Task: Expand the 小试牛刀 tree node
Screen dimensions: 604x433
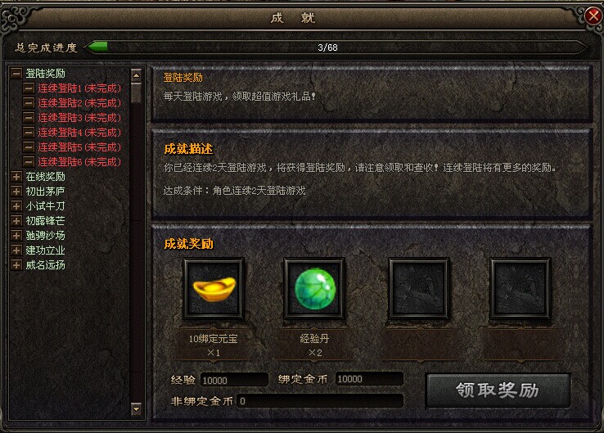Action: tap(16, 205)
